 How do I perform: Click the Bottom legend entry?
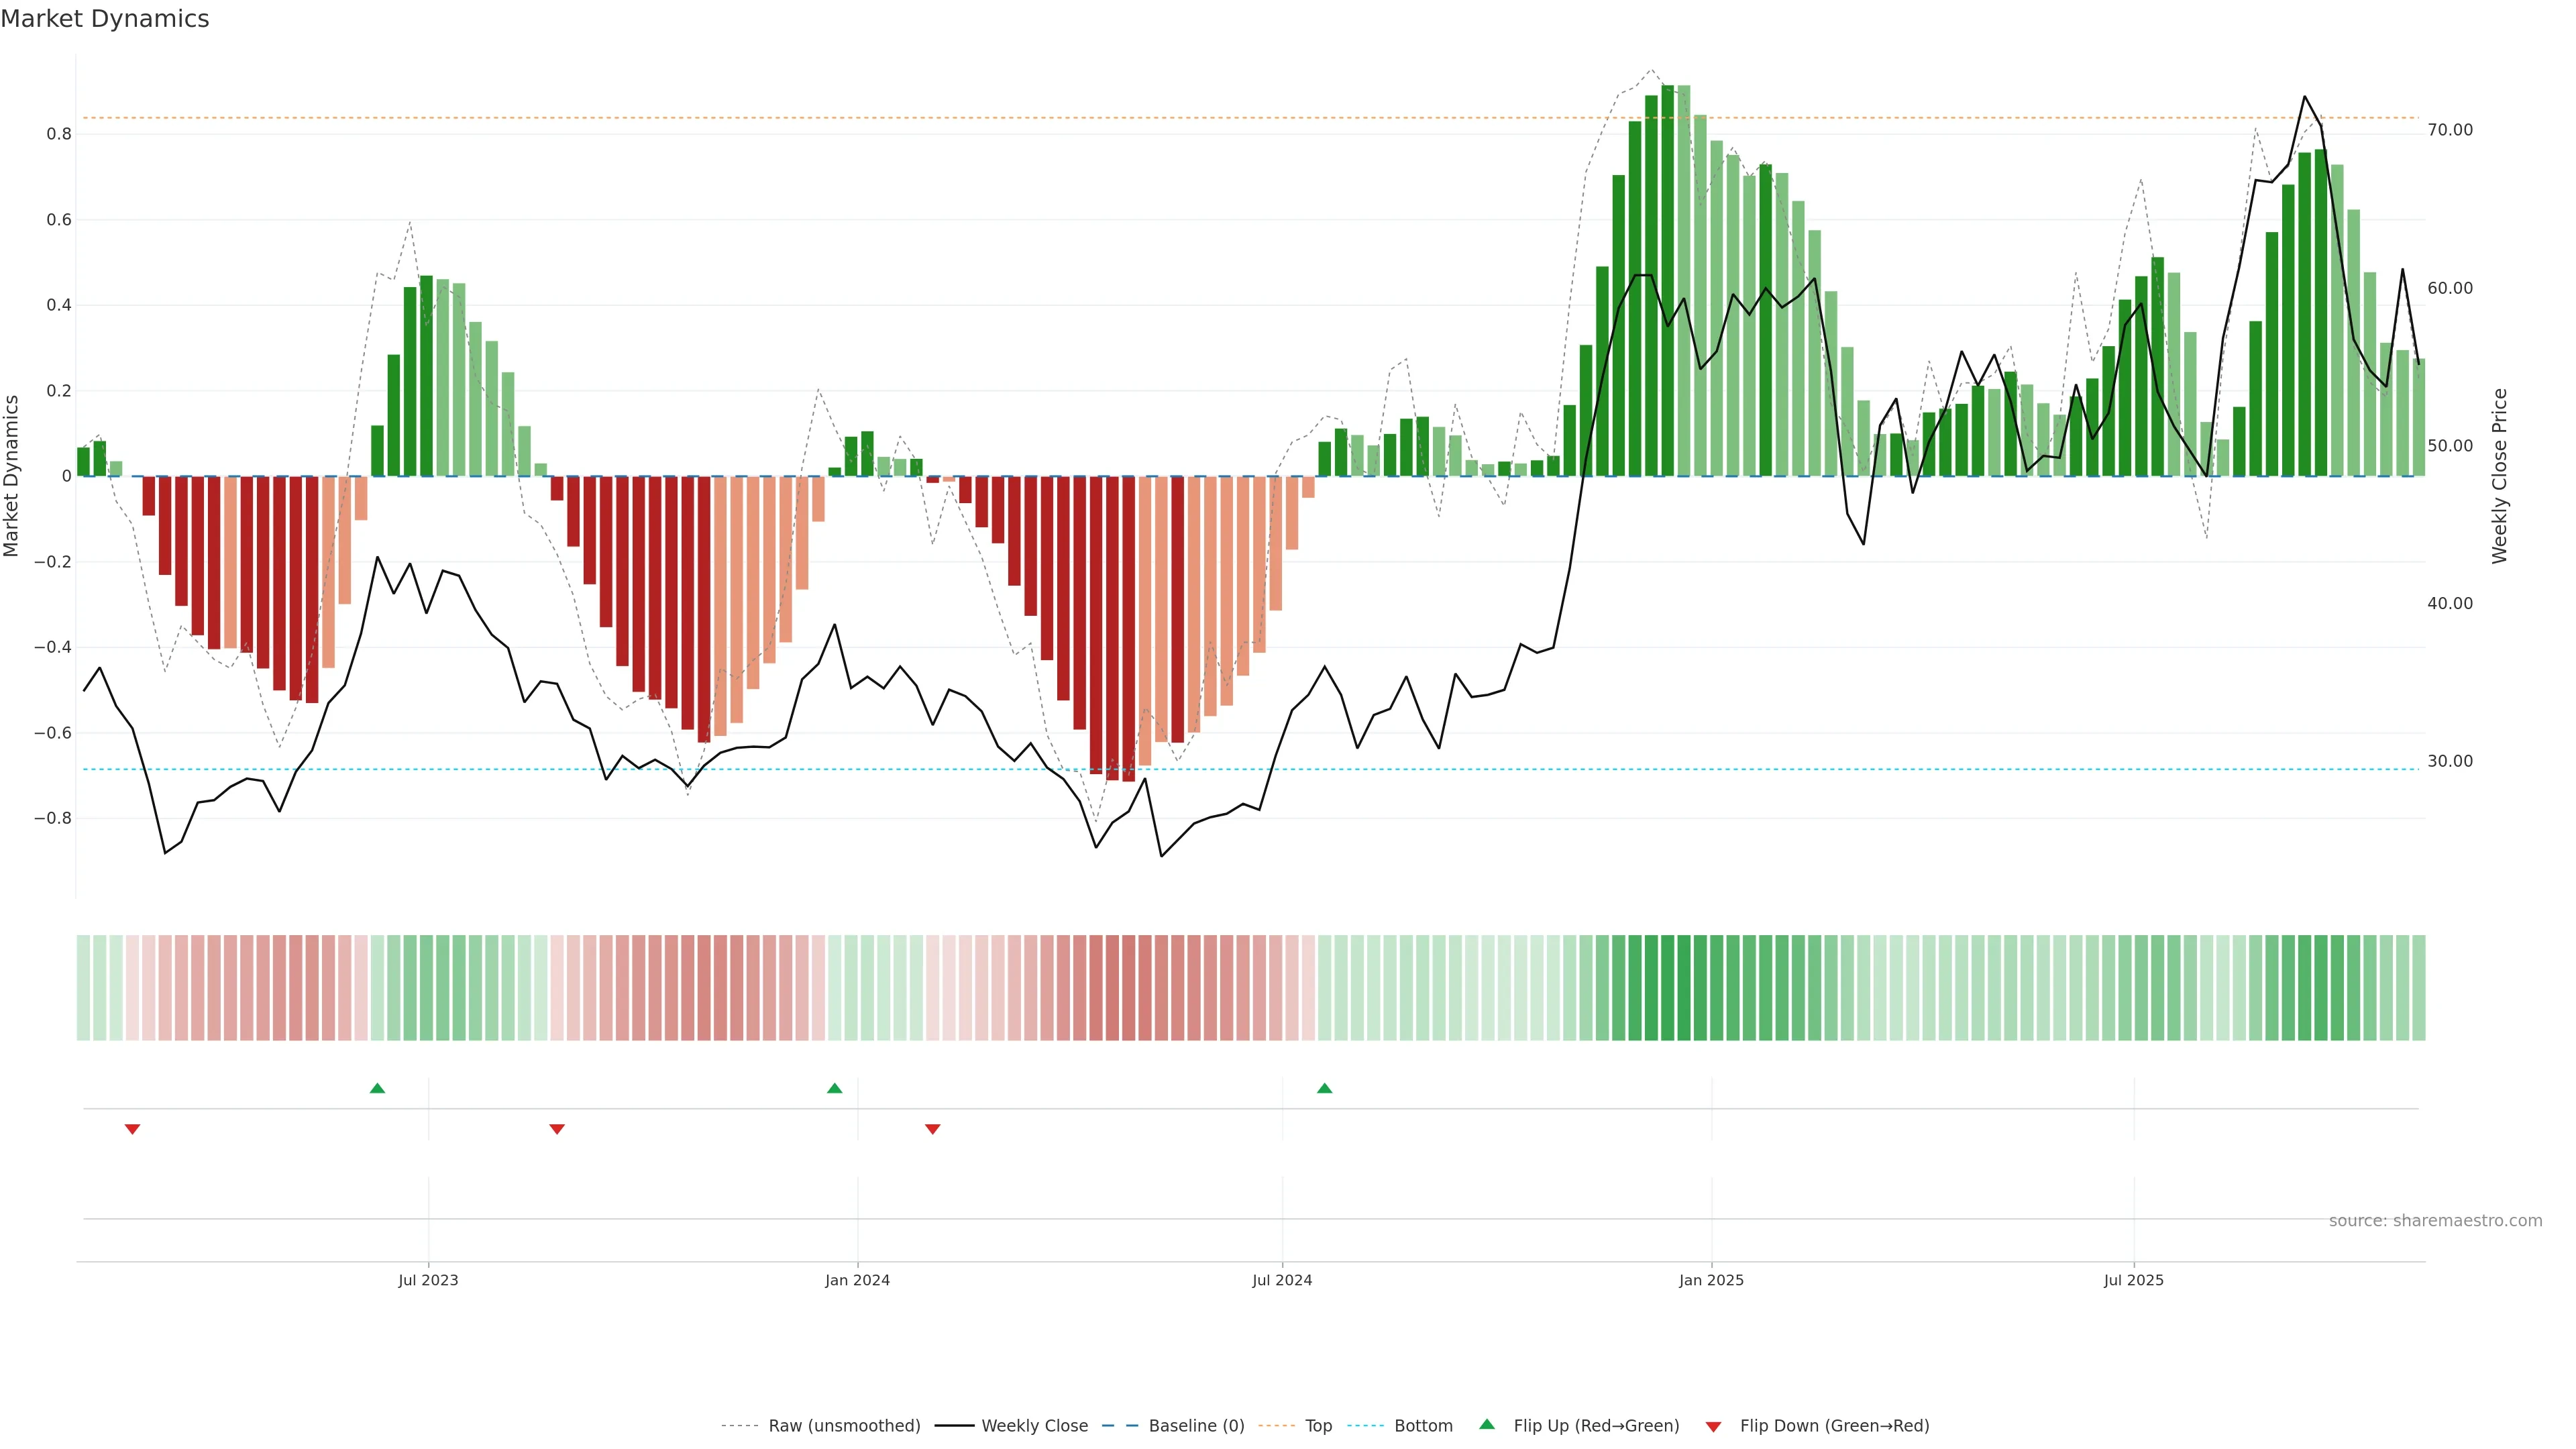pyautogui.click(x=1423, y=1426)
